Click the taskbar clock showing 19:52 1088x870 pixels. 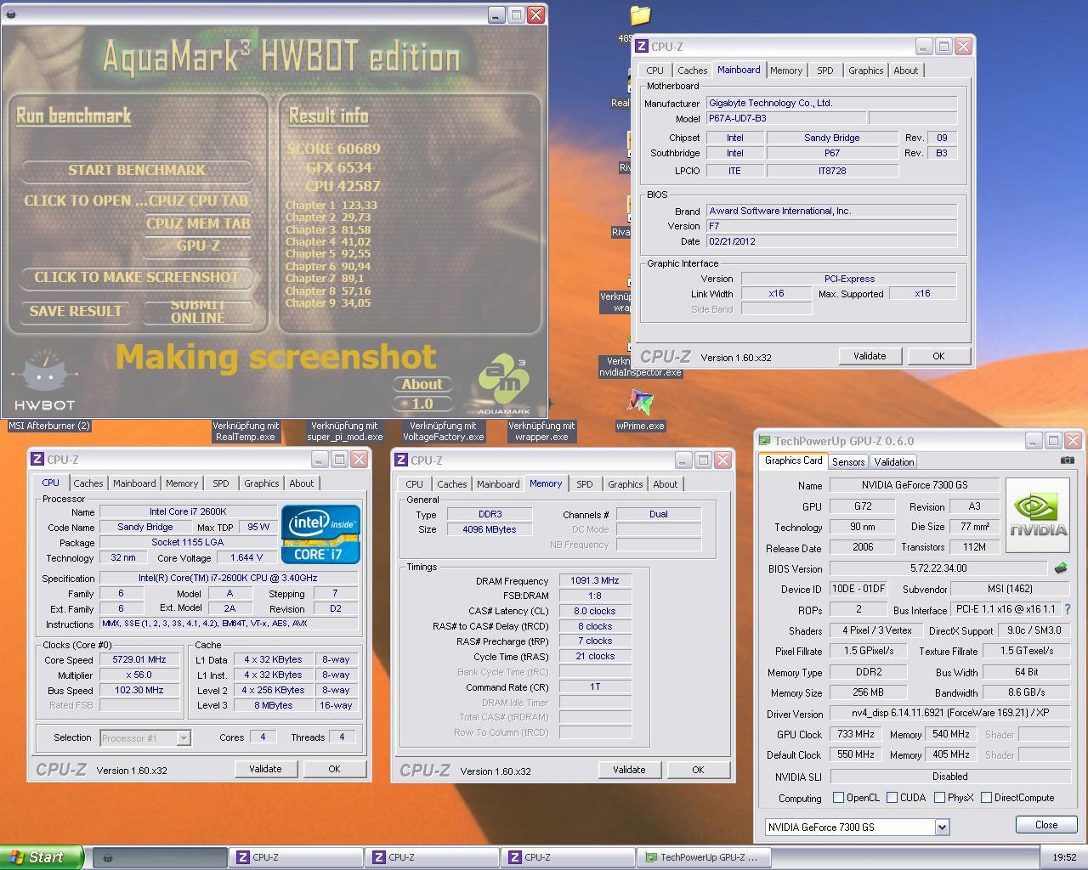coord(1064,857)
